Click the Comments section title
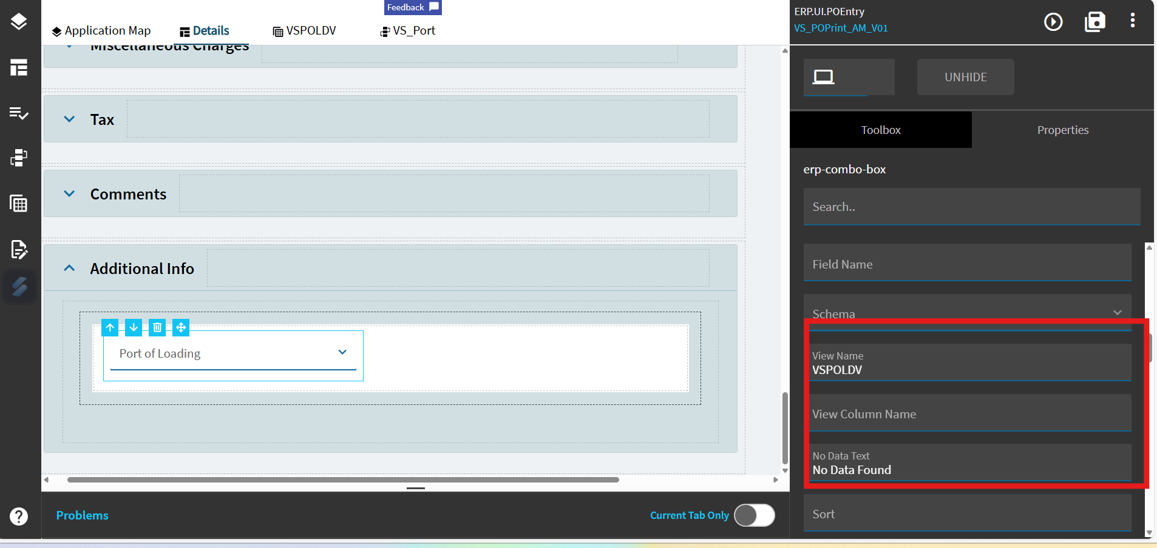 (x=128, y=194)
